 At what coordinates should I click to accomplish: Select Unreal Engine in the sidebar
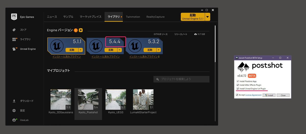(24, 49)
